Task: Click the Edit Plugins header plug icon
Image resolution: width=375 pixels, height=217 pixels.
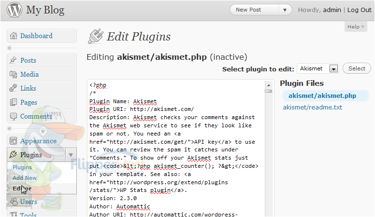Action: tap(96, 36)
